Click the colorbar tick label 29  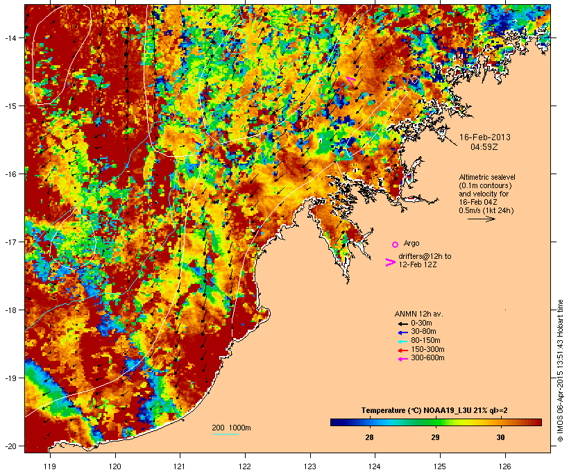click(435, 437)
